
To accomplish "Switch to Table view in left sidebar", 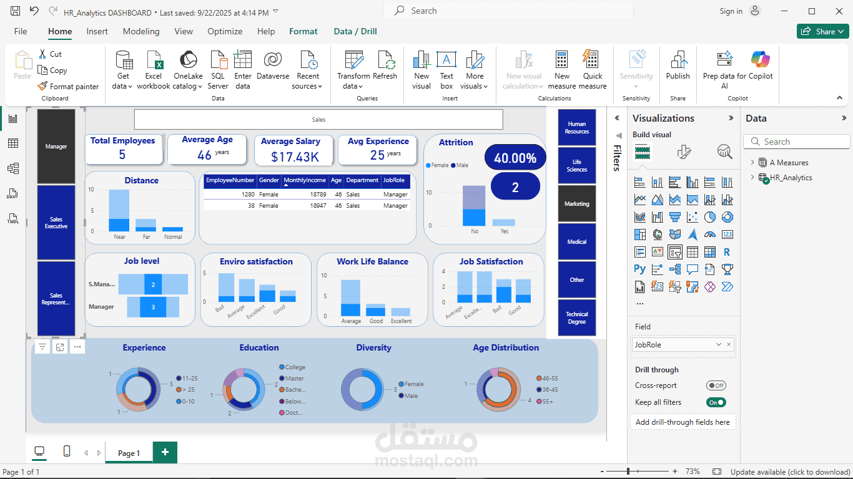I will point(13,143).
